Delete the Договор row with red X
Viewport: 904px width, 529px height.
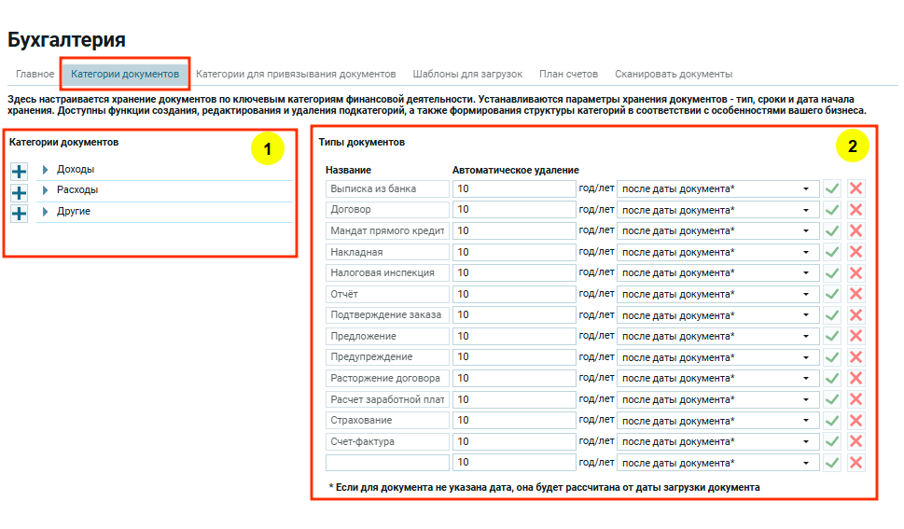click(855, 210)
